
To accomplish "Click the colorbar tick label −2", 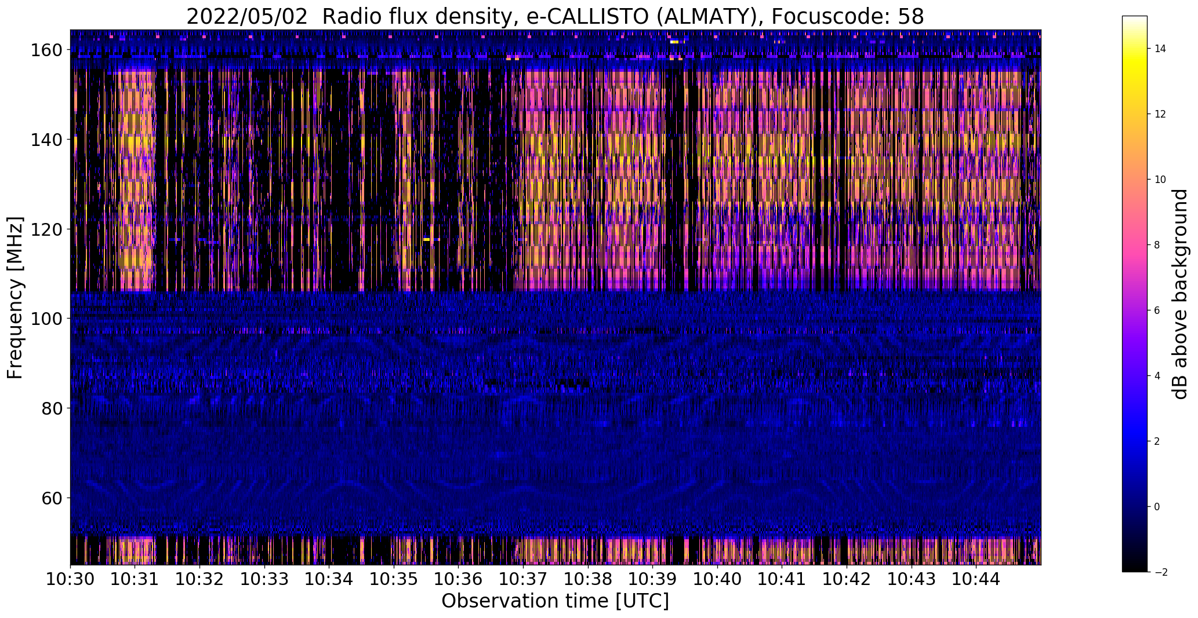I will click(1160, 572).
